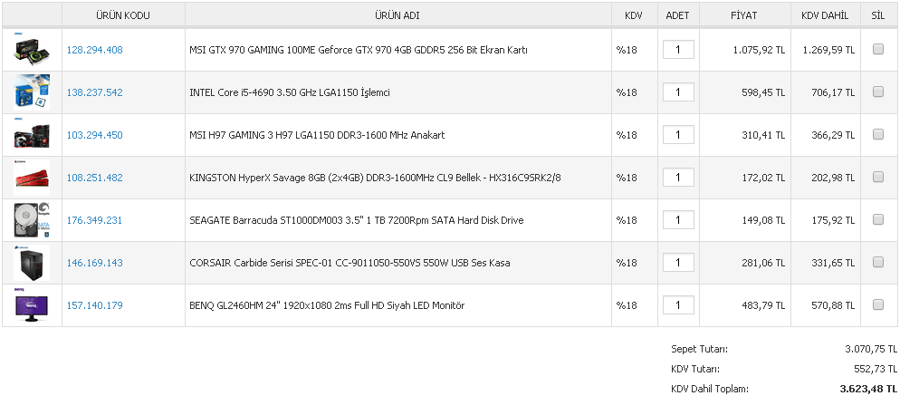This screenshot has height=415, width=900.
Task: Open product code link 138.237.542
Action: coord(94,92)
